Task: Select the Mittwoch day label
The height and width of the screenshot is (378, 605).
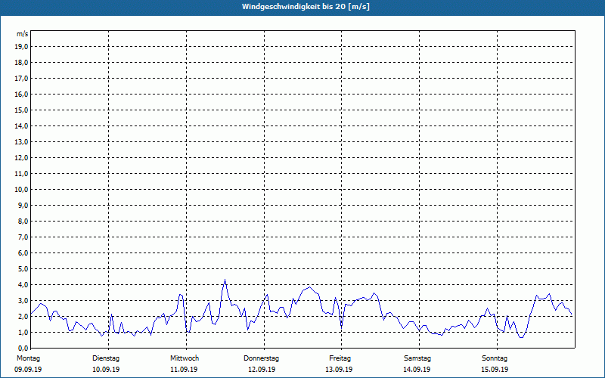Action: tap(185, 358)
